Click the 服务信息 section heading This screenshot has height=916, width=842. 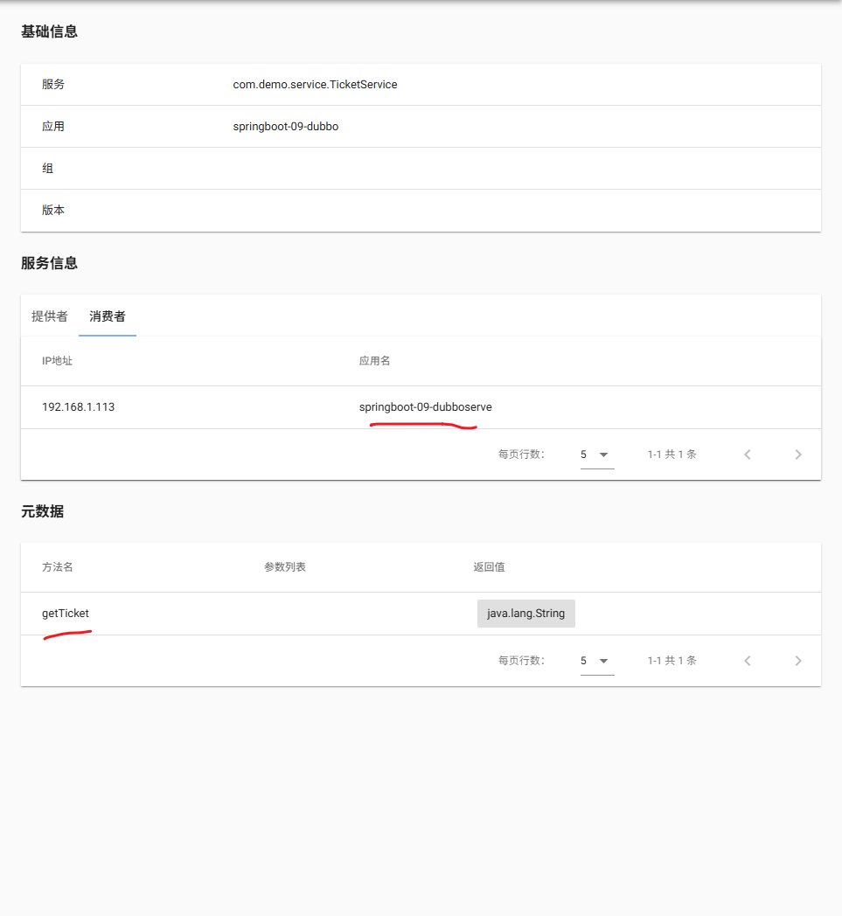tap(50, 263)
